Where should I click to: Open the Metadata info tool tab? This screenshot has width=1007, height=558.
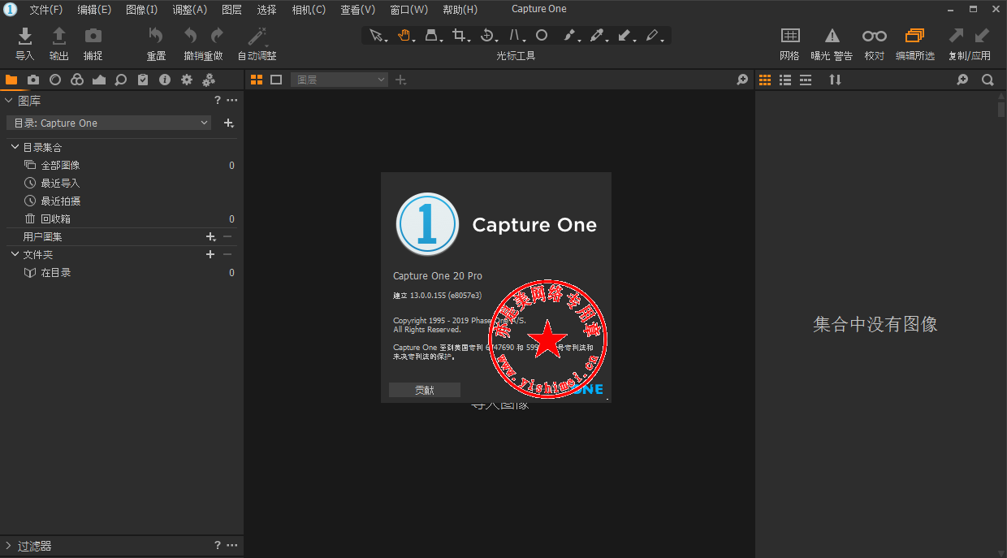pos(165,80)
